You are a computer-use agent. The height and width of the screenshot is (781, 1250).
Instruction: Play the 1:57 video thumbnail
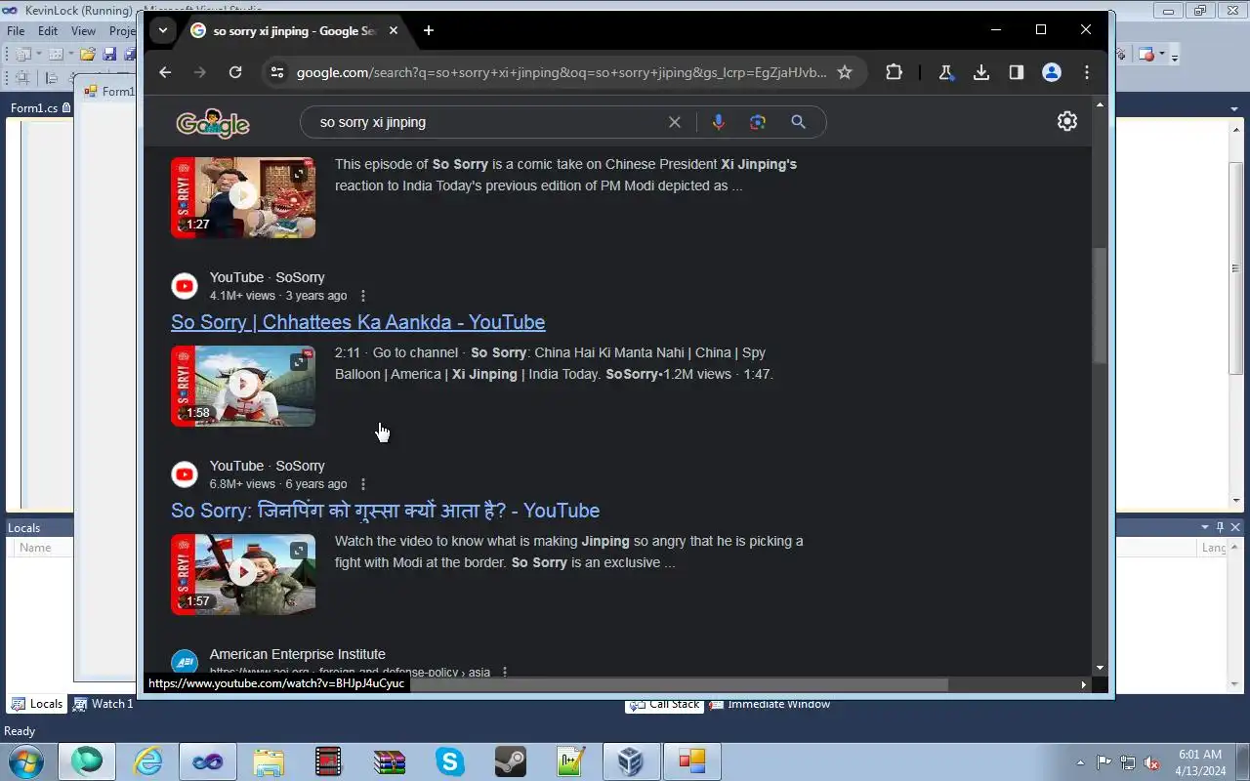tap(243, 574)
